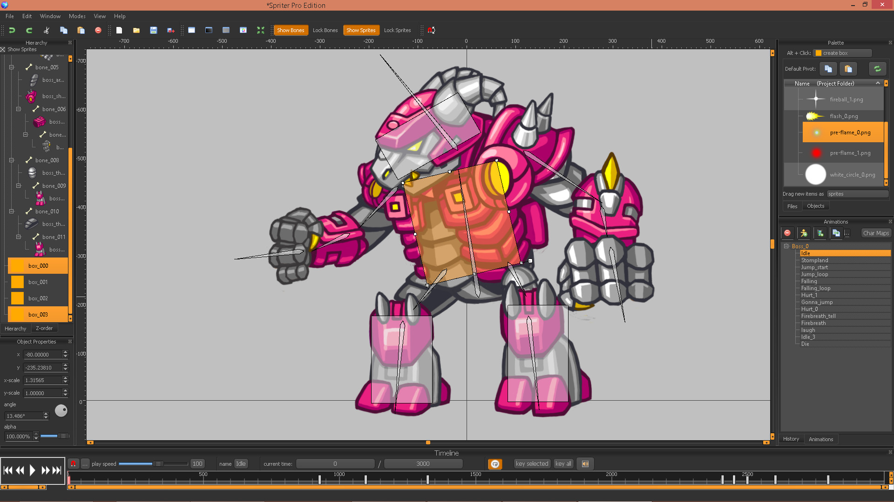The image size is (894, 502).
Task: Enable Lock Sprites
Action: [397, 30]
